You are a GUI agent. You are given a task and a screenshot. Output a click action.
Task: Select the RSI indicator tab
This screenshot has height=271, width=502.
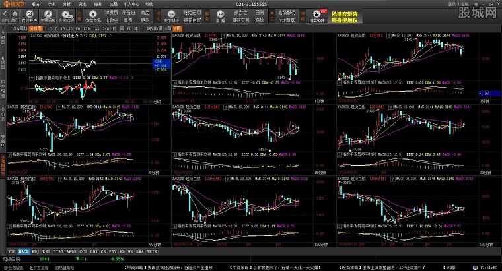46,251
